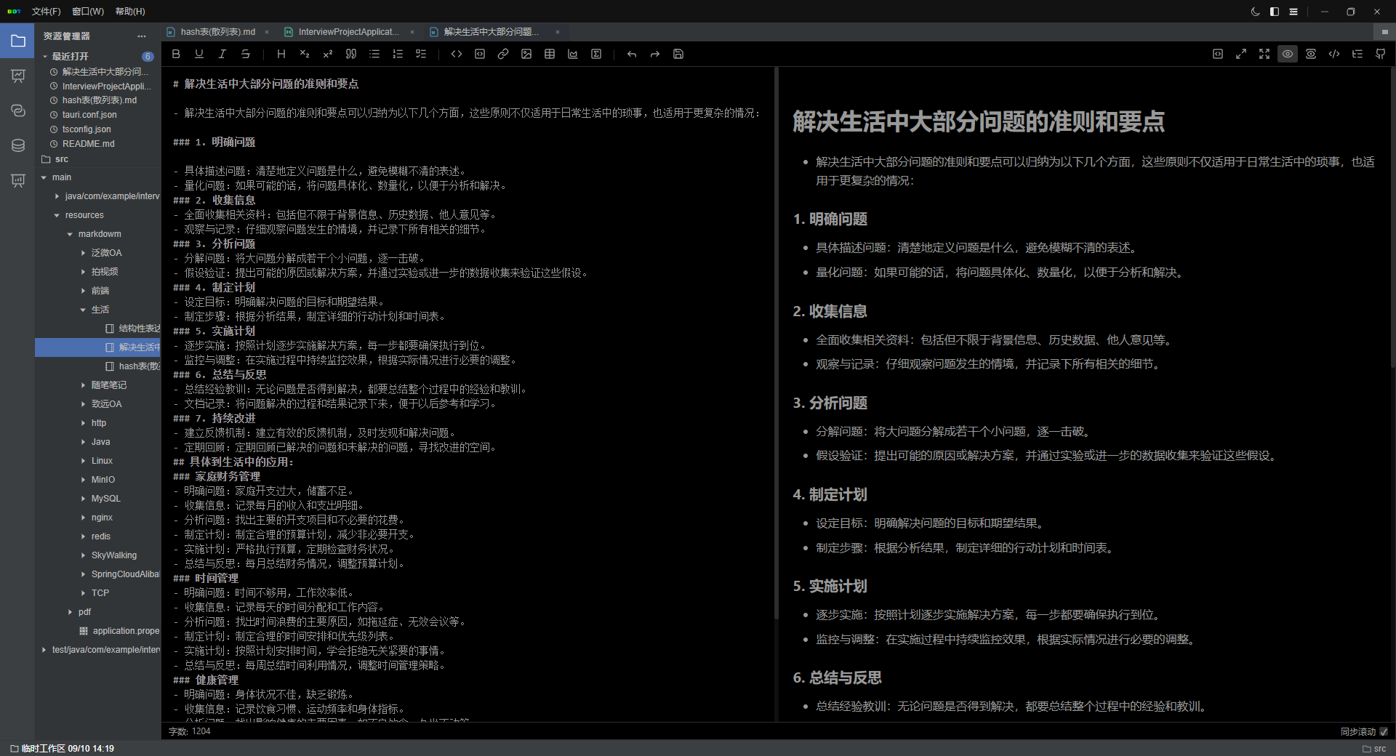The height and width of the screenshot is (756, 1396).
Task: Open the 文件(F) menu
Action: (47, 12)
